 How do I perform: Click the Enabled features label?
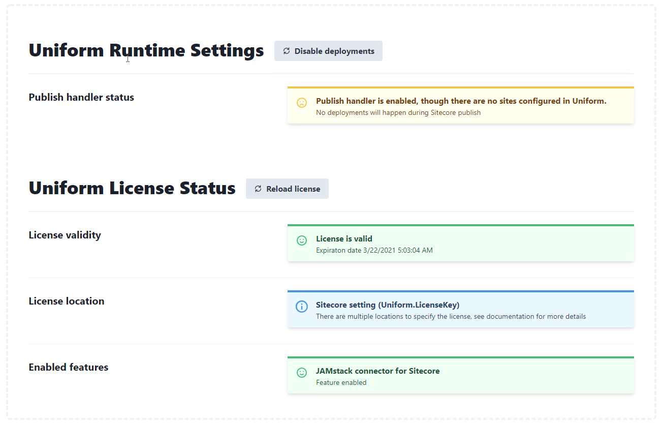pyautogui.click(x=69, y=367)
